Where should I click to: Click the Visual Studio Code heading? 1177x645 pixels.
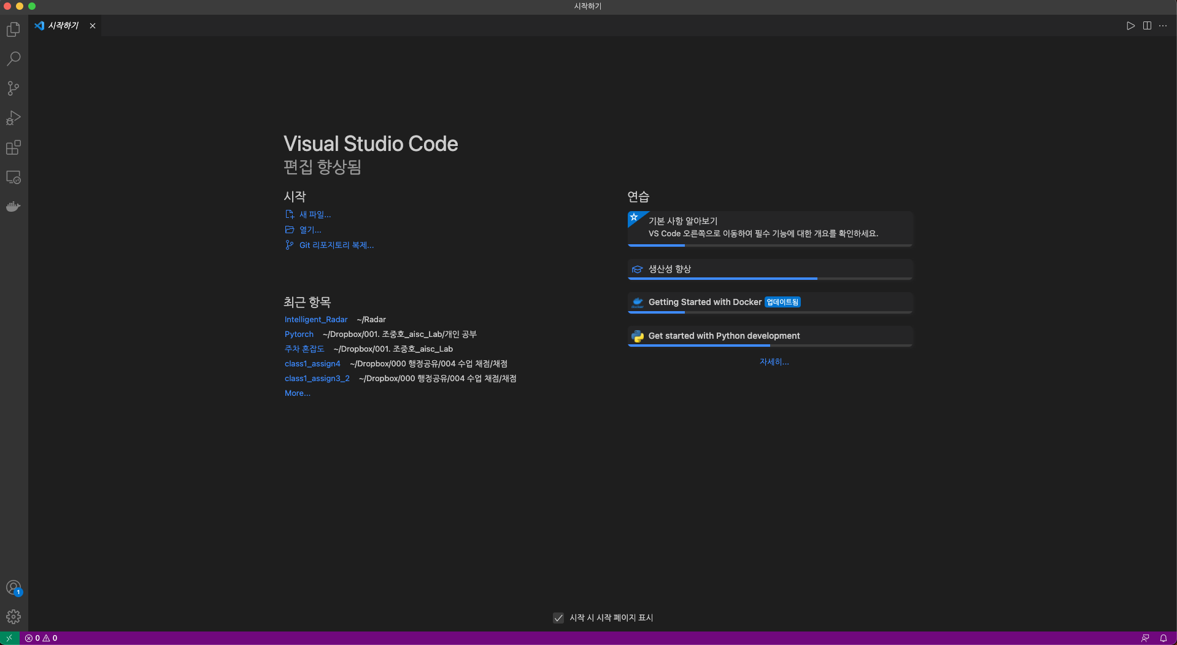[371, 144]
